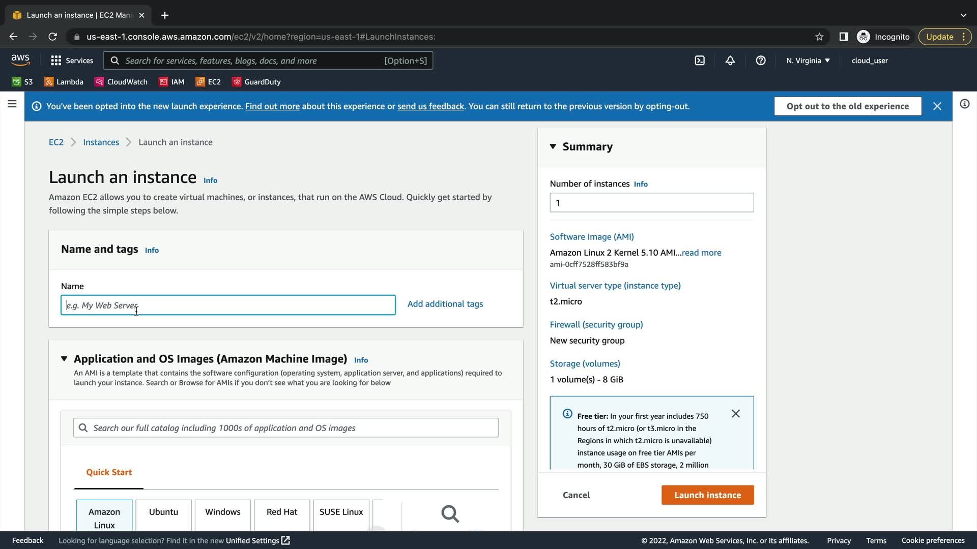
Task: Open the right-side info panel icon
Action: pos(964,104)
